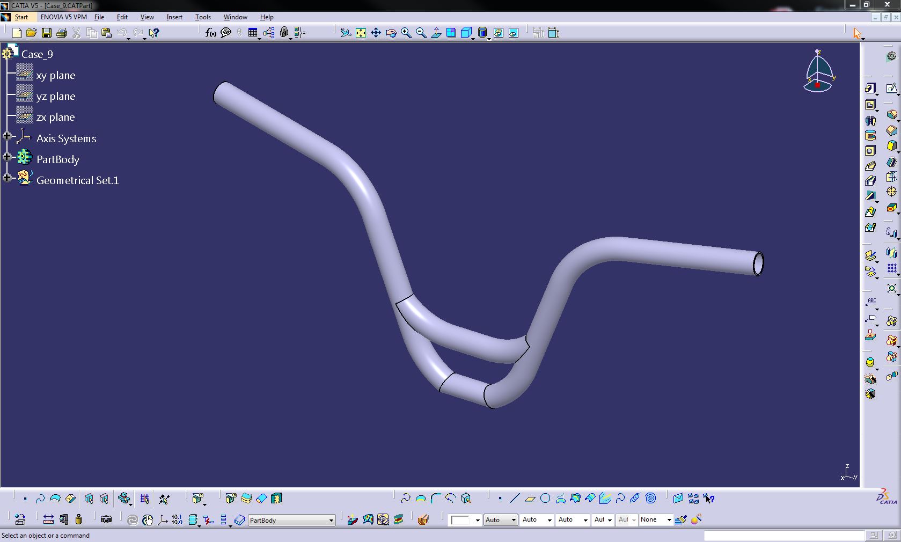Open the quick view flyout arrow
This screenshot has width=901, height=542.
(473, 39)
